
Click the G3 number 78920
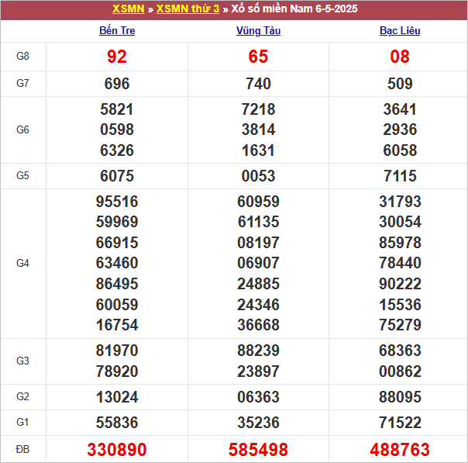[117, 371]
